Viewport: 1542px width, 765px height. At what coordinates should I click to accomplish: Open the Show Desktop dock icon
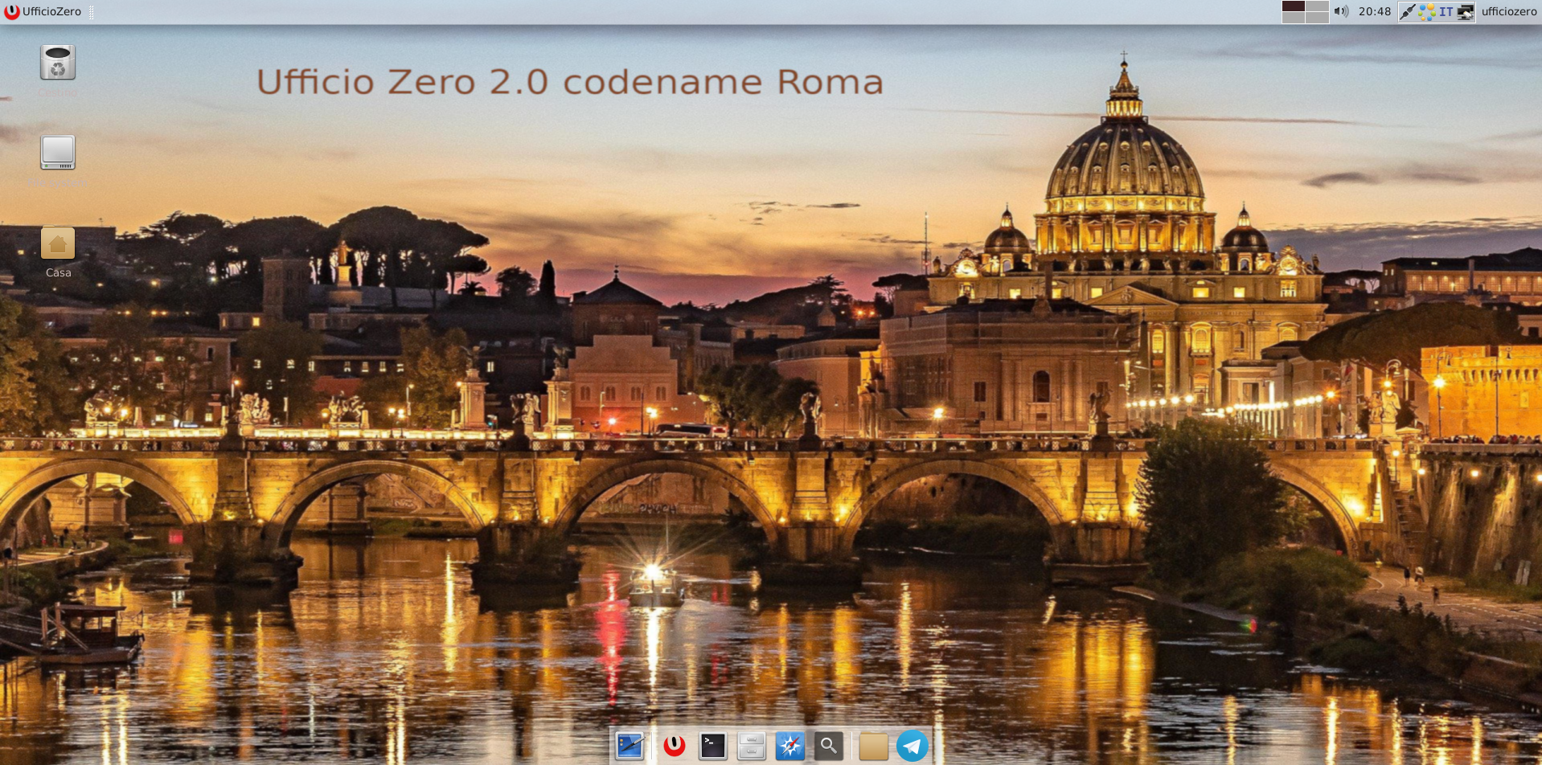[x=630, y=747]
